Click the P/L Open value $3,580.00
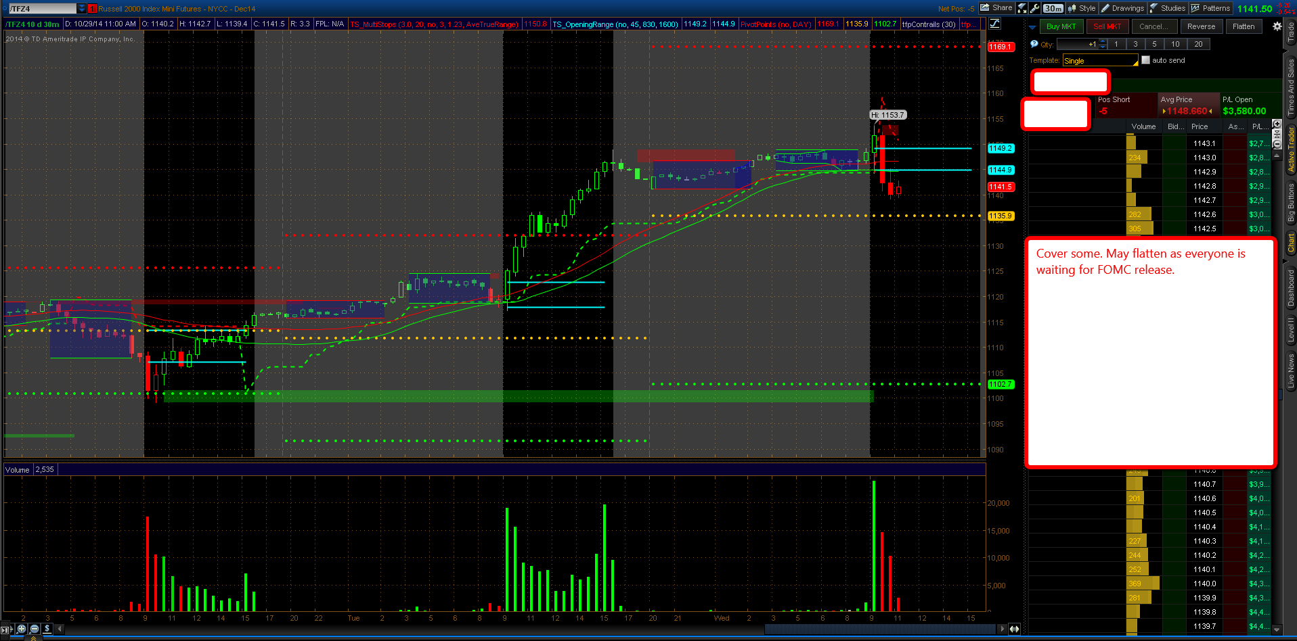Image resolution: width=1297 pixels, height=641 pixels. [1244, 111]
